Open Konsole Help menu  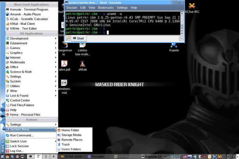[x=134, y=8]
